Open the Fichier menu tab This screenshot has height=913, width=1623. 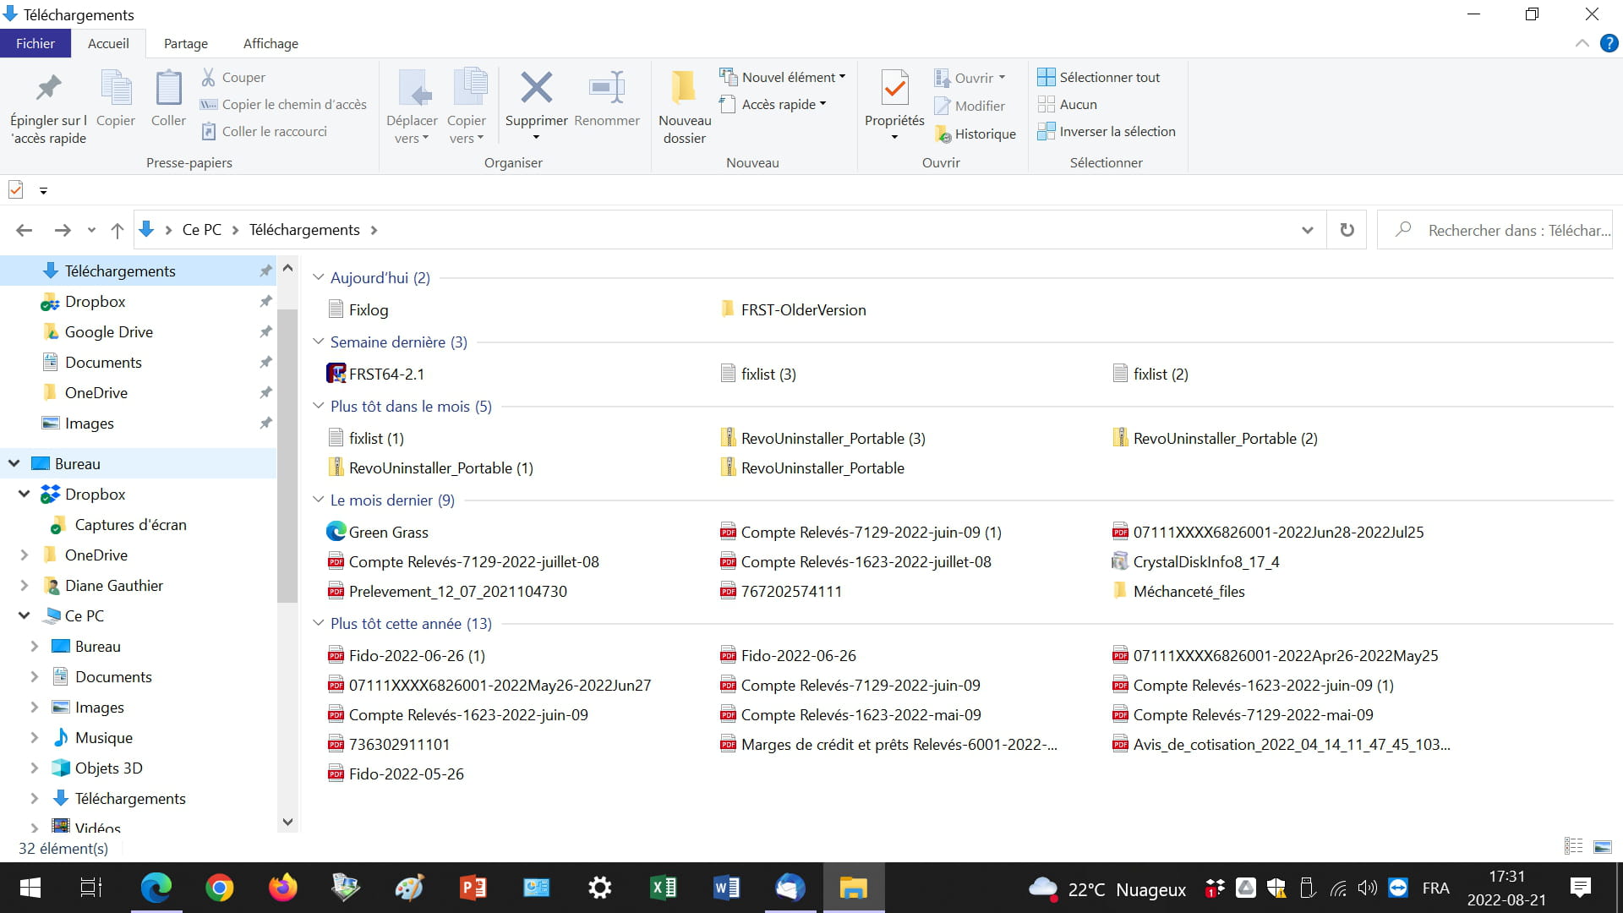click(35, 43)
